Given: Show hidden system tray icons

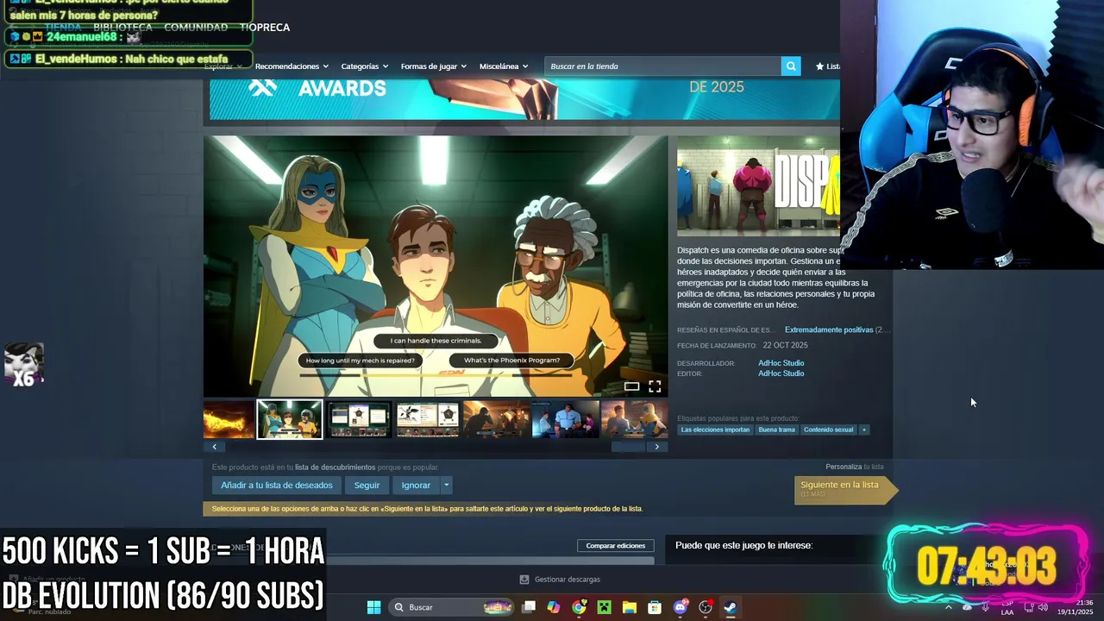Looking at the screenshot, I should [x=949, y=607].
